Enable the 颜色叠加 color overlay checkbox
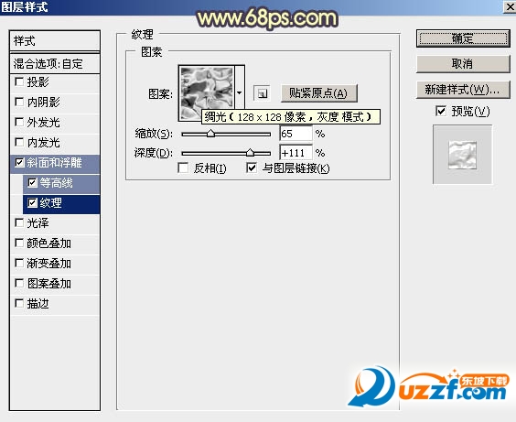Viewport: 516px width, 422px height. pyautogui.click(x=19, y=243)
